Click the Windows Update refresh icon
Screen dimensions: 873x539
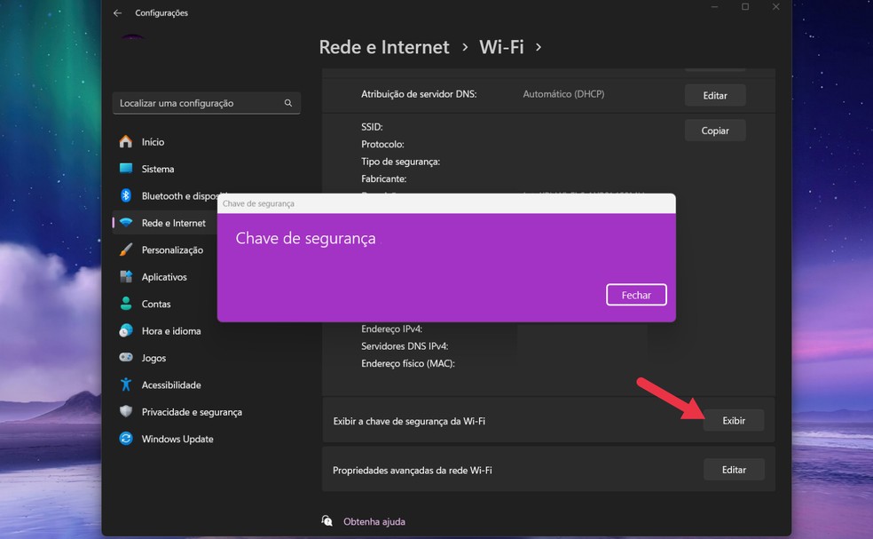click(x=126, y=439)
